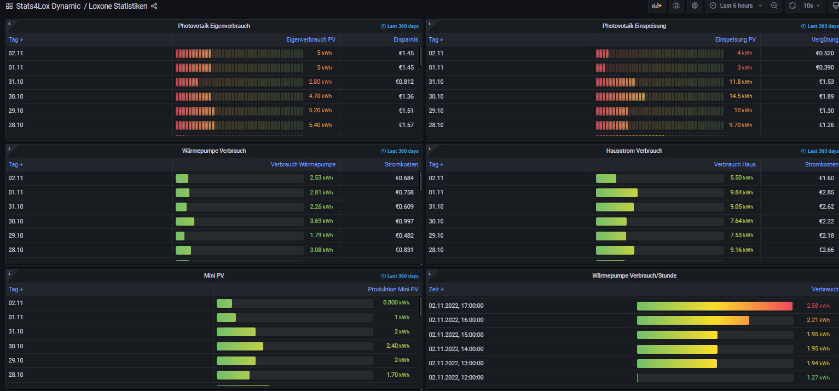Save the dashboard with the floppy disk icon
This screenshot has width=839, height=391.
(676, 5)
